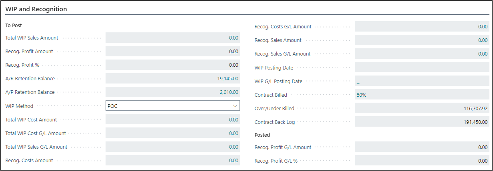
Task: Open the Recog. Sales G/L Amount value
Action: (x=483, y=54)
